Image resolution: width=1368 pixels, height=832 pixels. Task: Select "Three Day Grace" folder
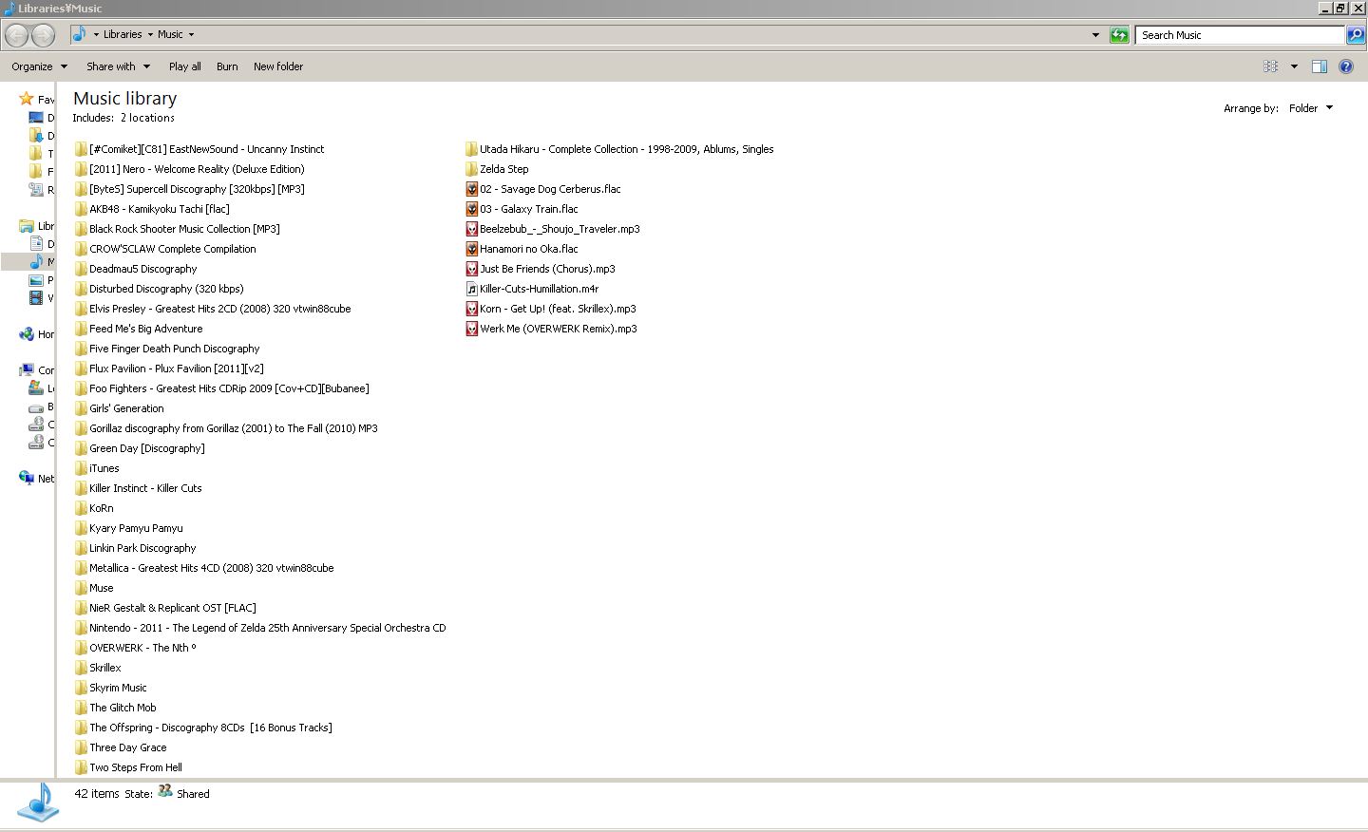121,747
